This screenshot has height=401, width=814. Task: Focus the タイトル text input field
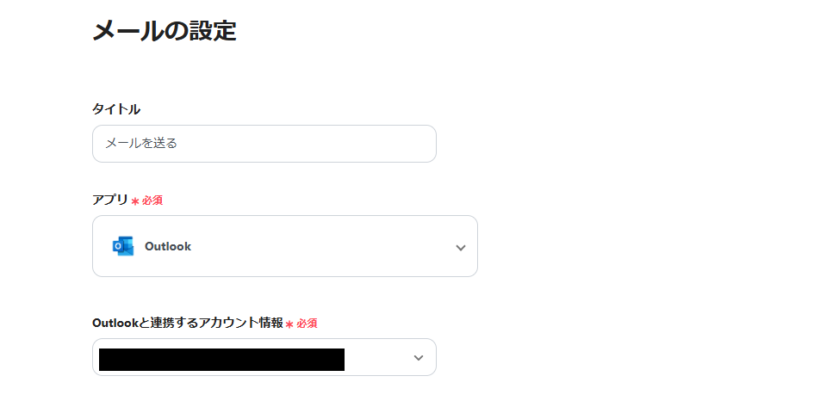264,144
